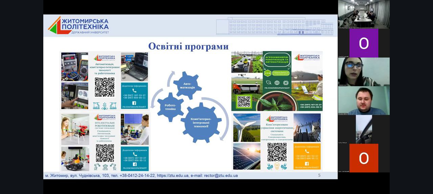Image resolution: width=433 pixels, height=194 pixels.
Task: Select the orange-red avatar participant tile
Action: tap(364, 158)
